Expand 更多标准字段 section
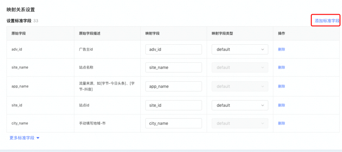This screenshot has height=152, width=342. pyautogui.click(x=22, y=138)
